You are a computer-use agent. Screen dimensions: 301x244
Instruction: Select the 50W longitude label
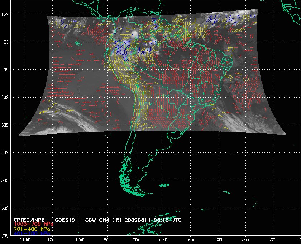tap(191, 240)
